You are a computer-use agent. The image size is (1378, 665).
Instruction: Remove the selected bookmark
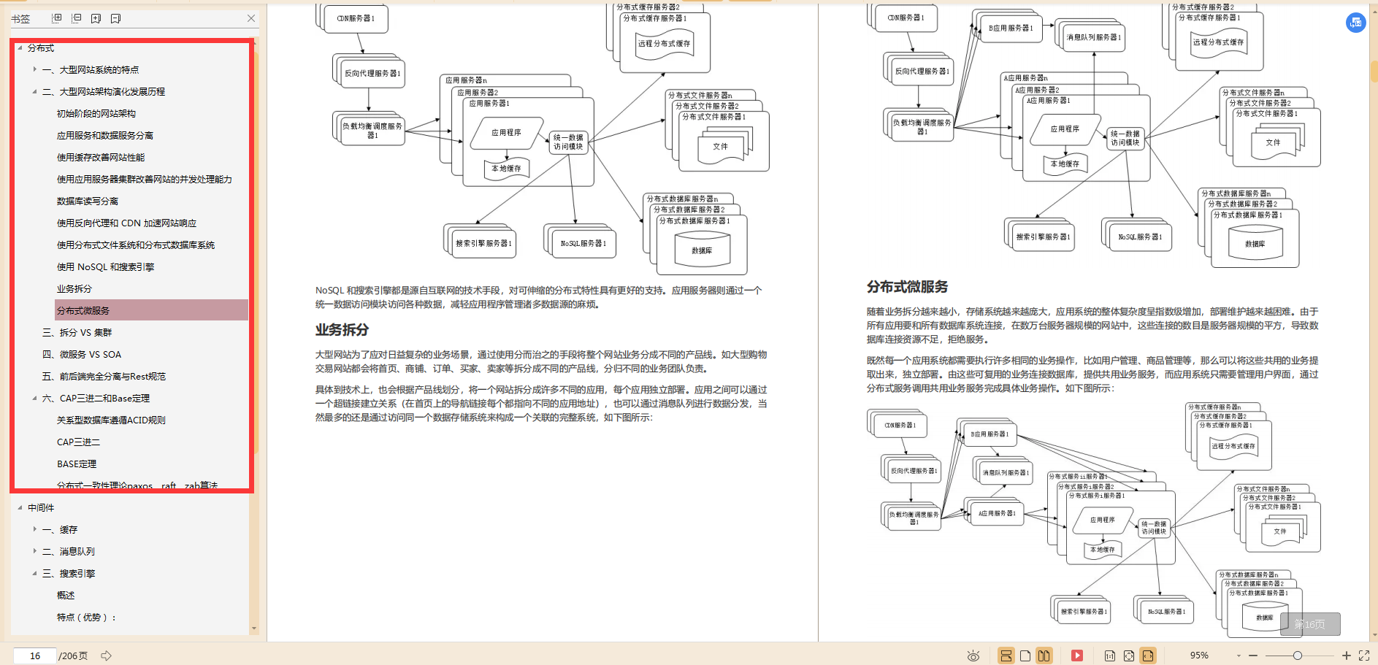[115, 18]
